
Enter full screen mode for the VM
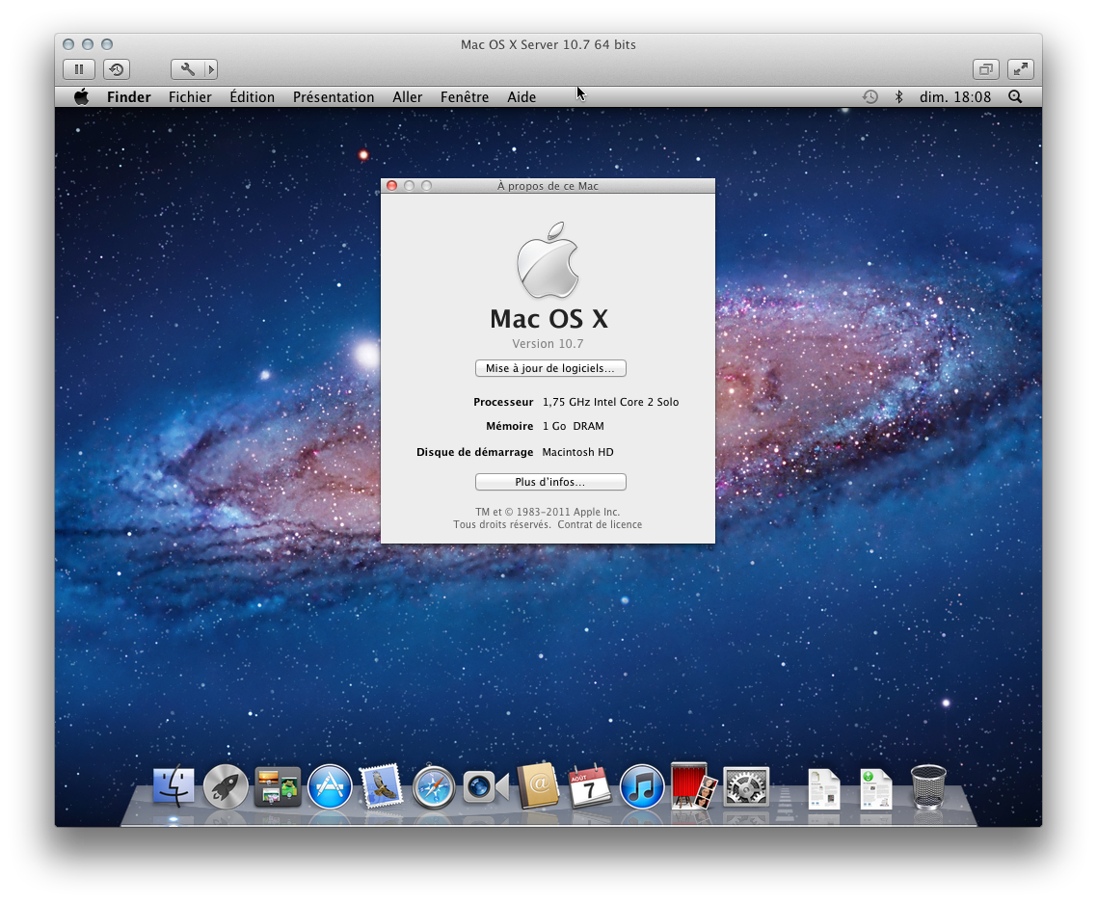[x=1021, y=69]
